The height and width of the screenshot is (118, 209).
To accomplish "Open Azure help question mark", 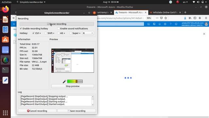I will click(x=170, y=24).
